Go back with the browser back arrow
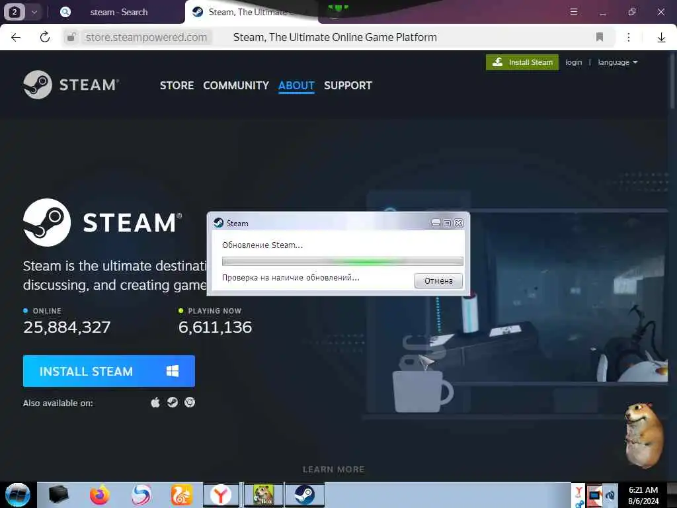Image resolution: width=677 pixels, height=508 pixels. [x=16, y=37]
